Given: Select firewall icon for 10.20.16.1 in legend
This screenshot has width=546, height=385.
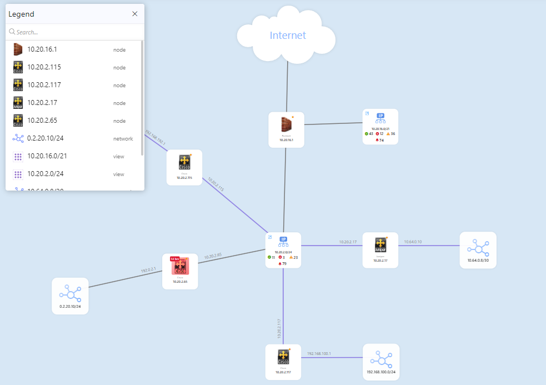Looking at the screenshot, I should (18, 49).
